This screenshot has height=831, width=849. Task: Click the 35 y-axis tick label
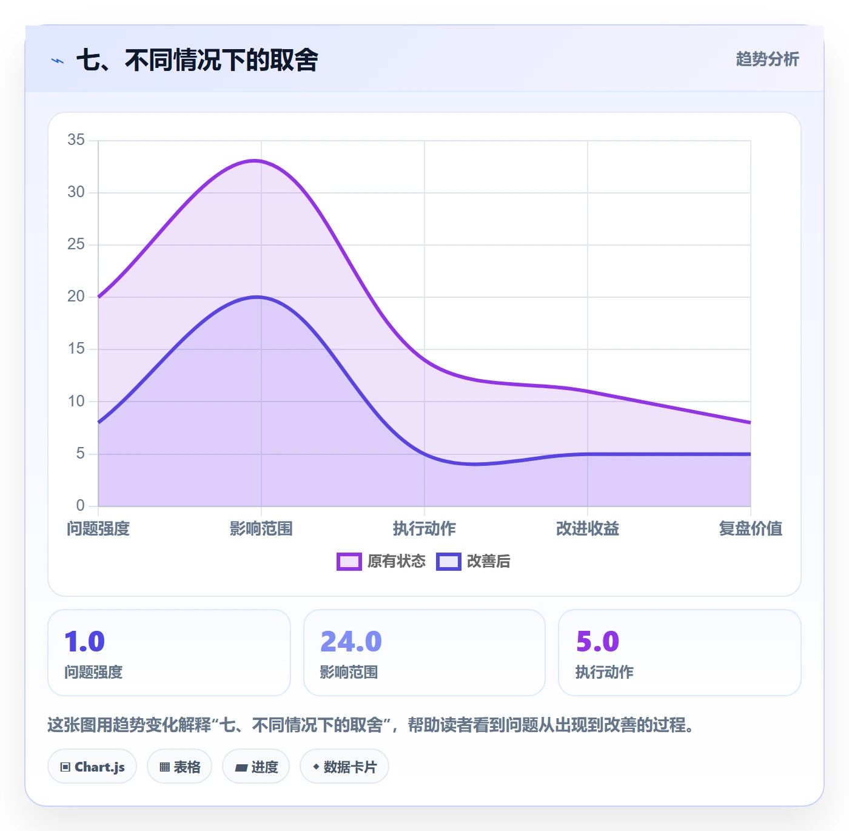pyautogui.click(x=76, y=140)
